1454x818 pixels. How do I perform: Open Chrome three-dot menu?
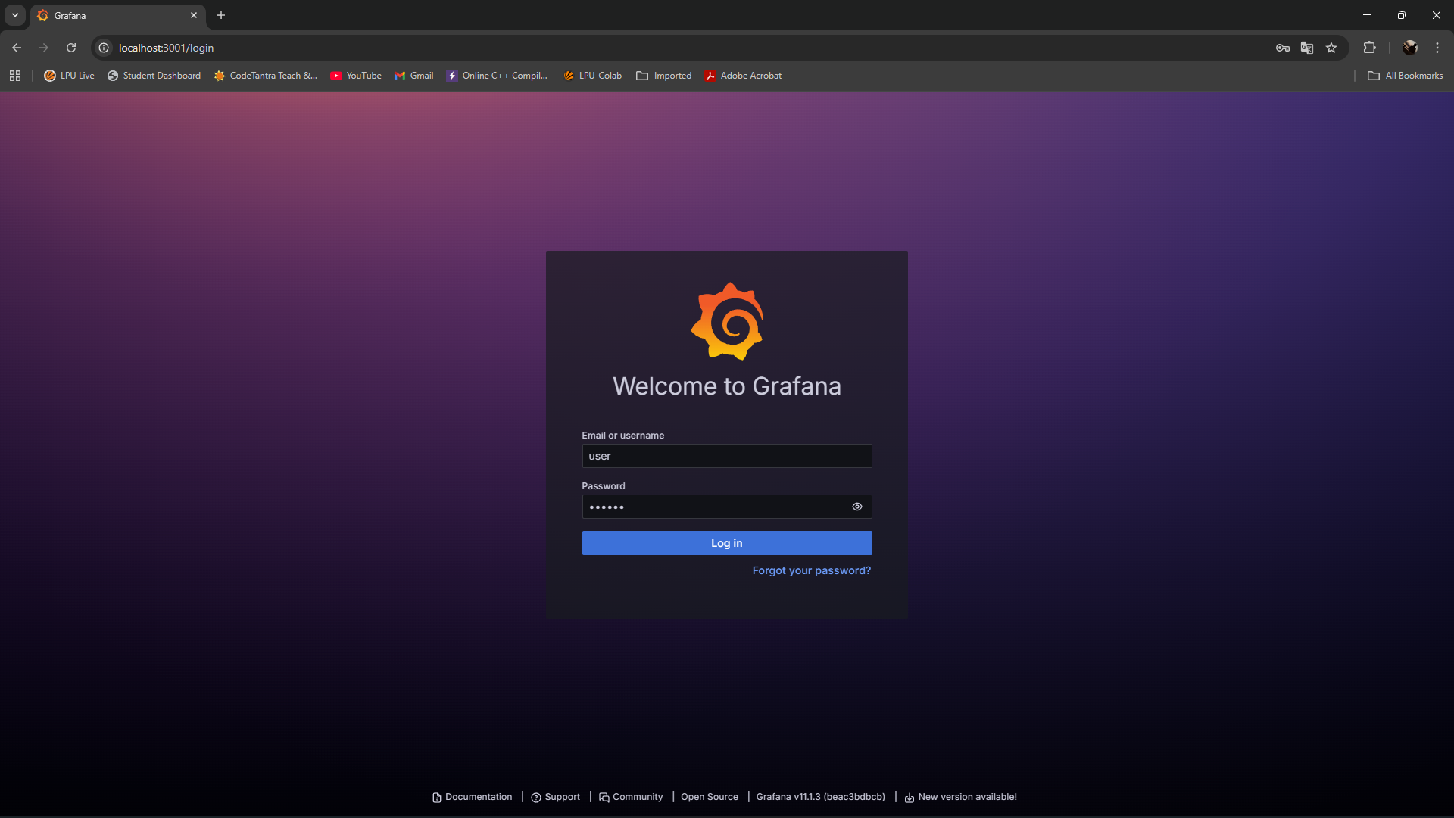pyautogui.click(x=1437, y=48)
